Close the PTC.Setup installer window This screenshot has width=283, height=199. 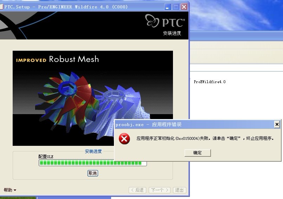tap(184, 7)
